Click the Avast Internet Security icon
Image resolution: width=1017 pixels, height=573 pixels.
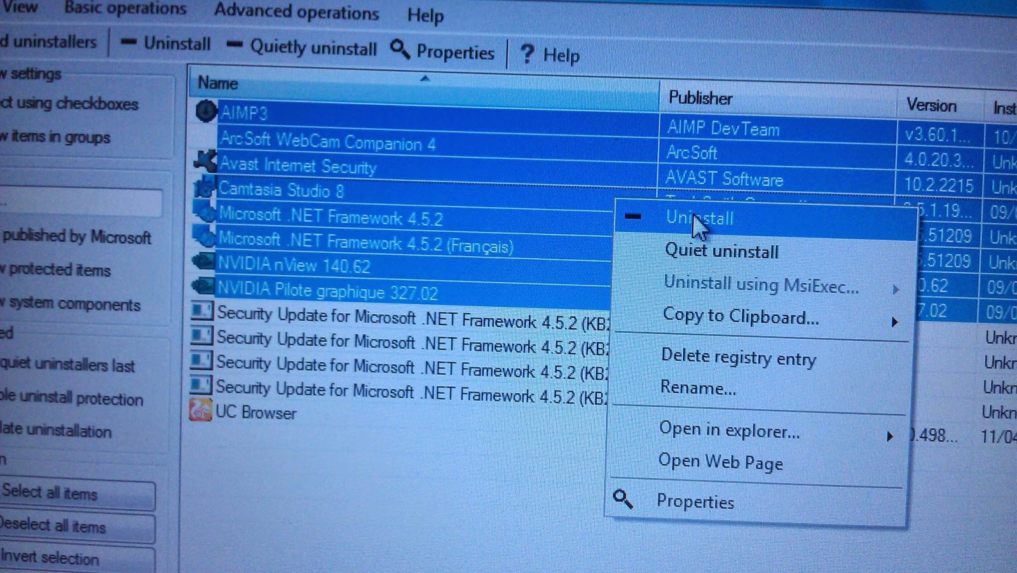coord(205,161)
